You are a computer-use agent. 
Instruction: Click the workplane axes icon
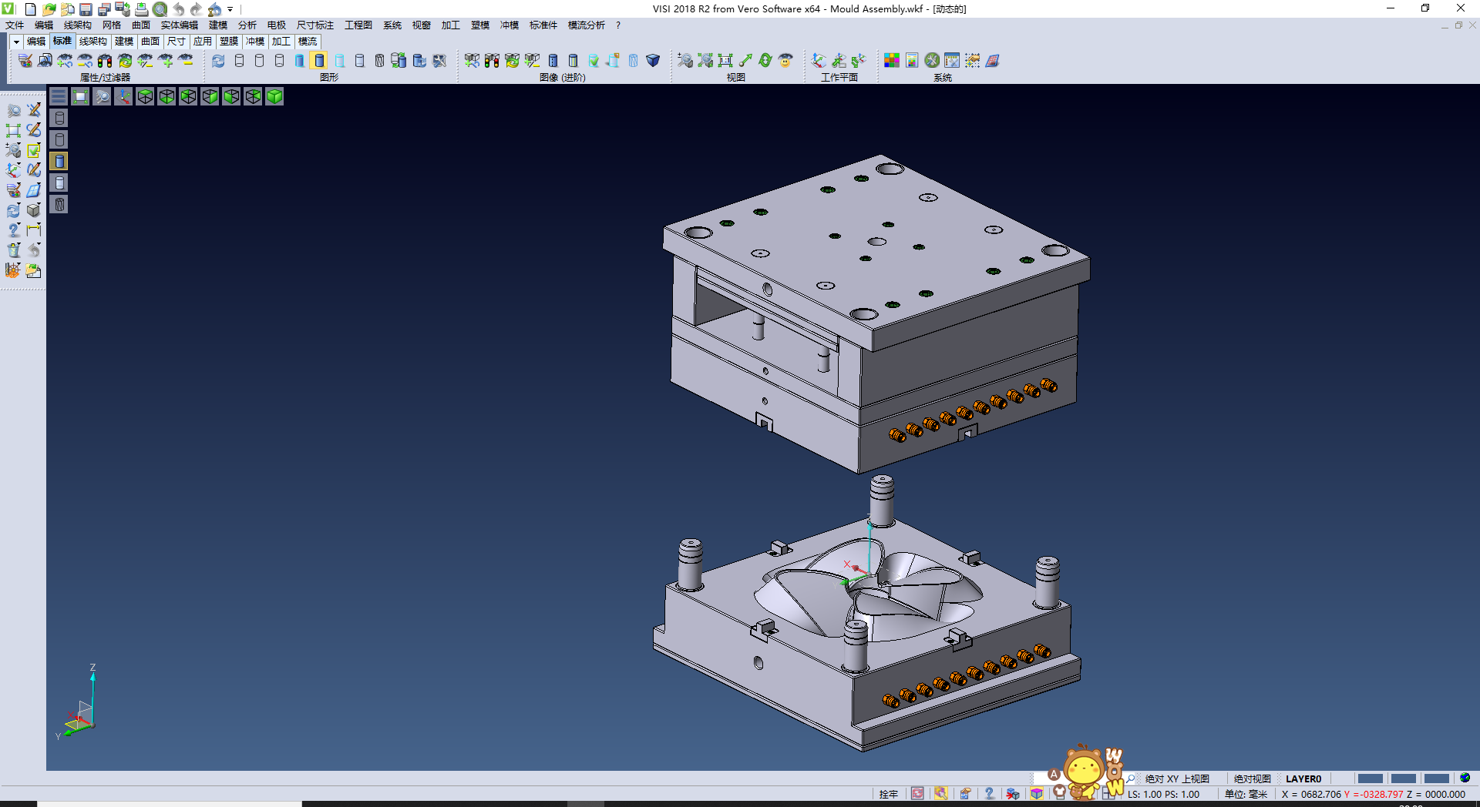[819, 60]
